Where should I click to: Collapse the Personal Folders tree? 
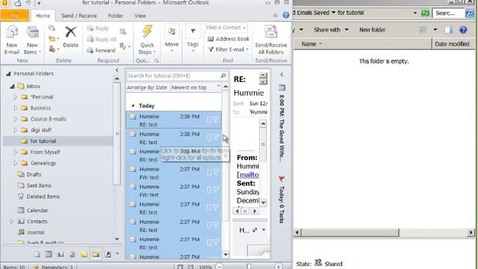click(x=8, y=74)
